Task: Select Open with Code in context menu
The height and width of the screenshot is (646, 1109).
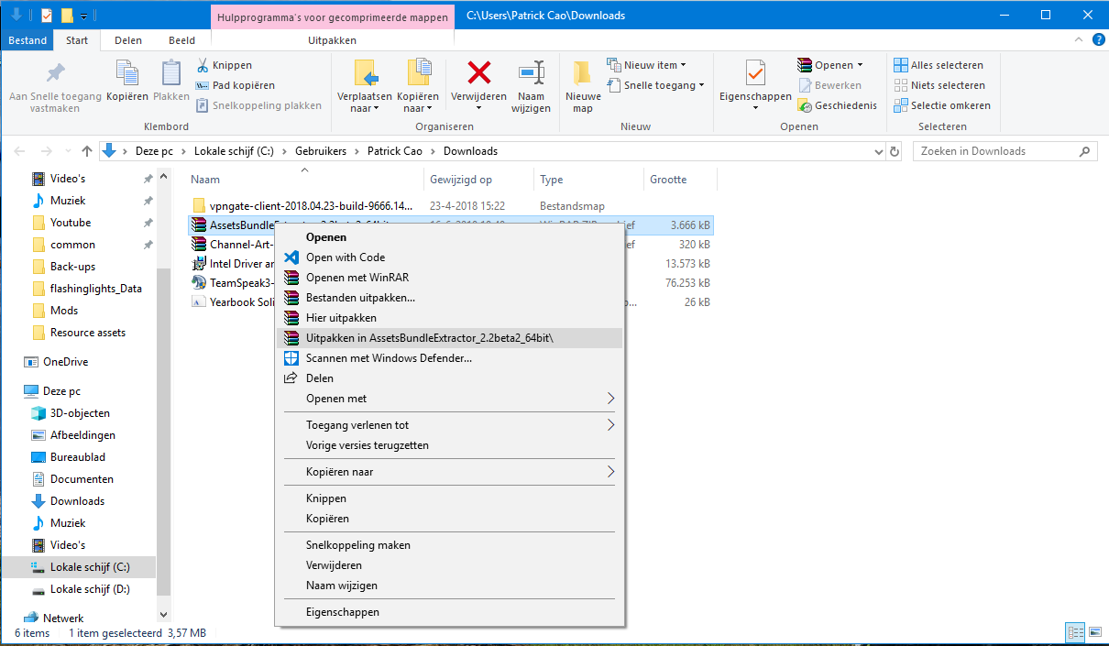Action: [449, 257]
